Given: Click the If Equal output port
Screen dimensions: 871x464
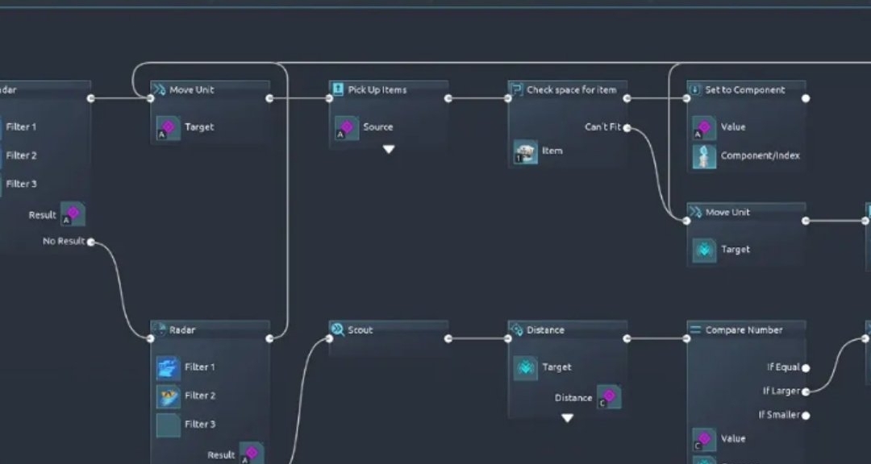Looking at the screenshot, I should pos(806,368).
